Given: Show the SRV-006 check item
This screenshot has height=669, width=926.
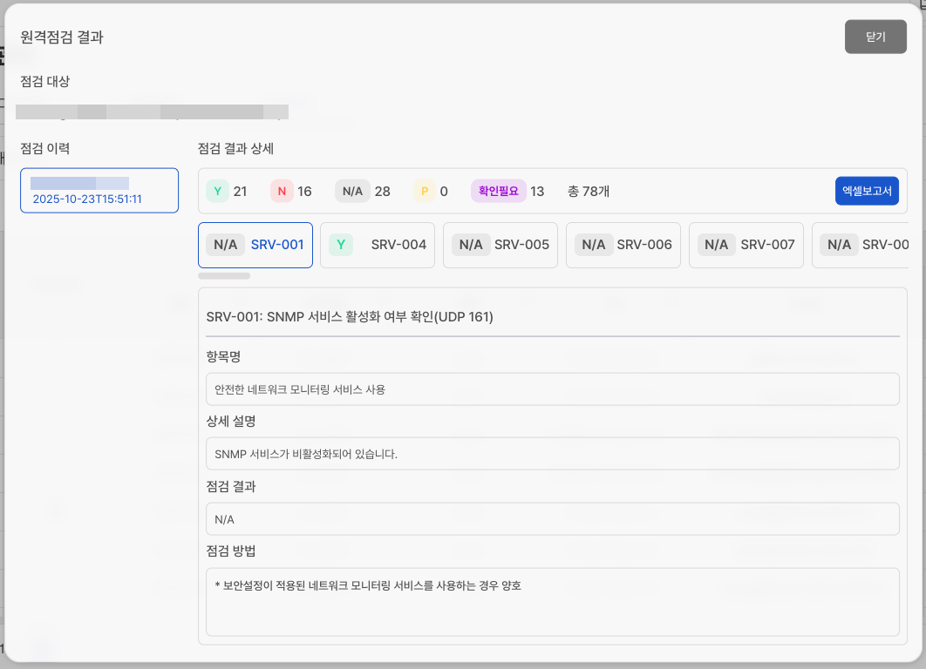Looking at the screenshot, I should point(623,245).
